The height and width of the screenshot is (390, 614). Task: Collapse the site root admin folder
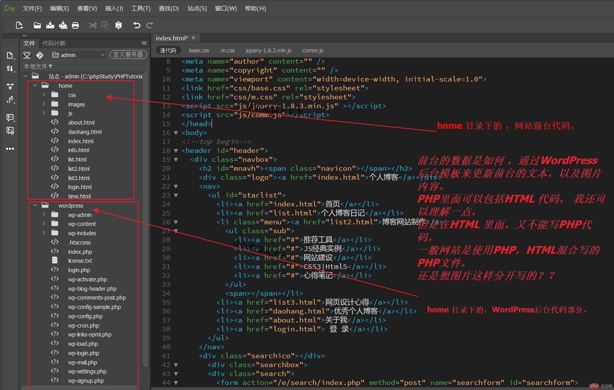26,76
